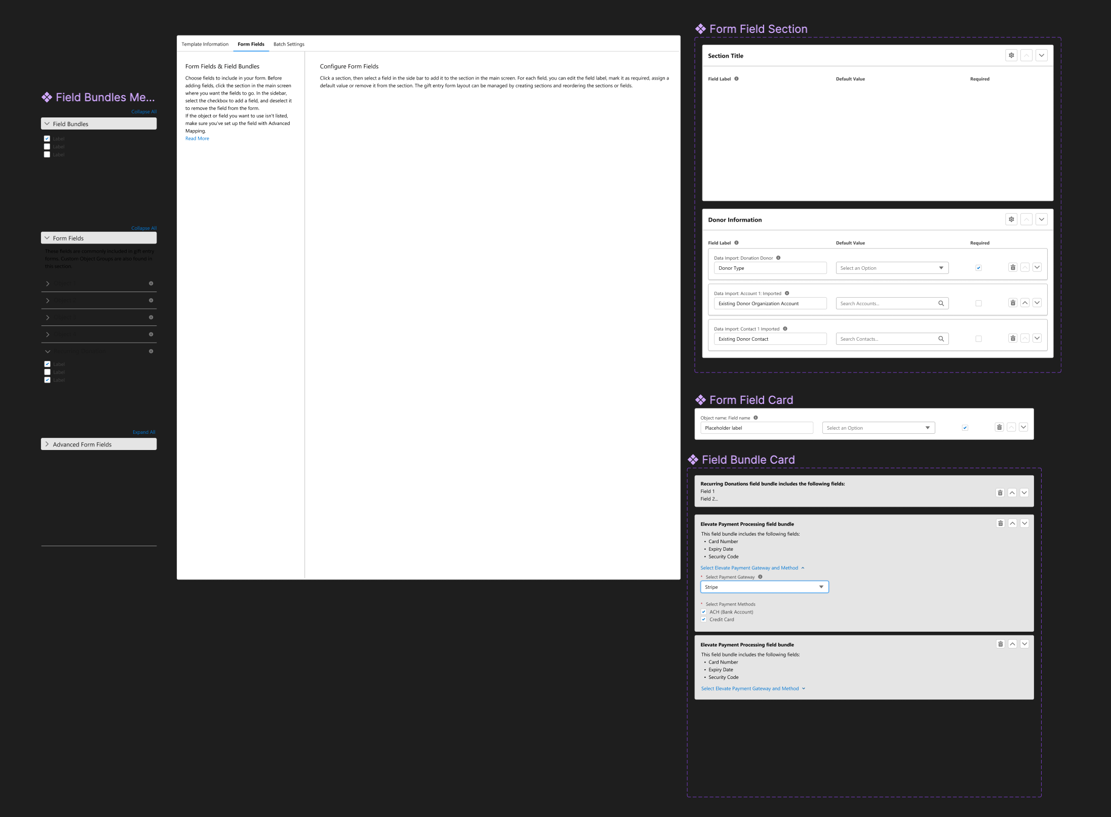The image size is (1111, 817).
Task: Switch to Template Information tab
Action: tap(205, 44)
